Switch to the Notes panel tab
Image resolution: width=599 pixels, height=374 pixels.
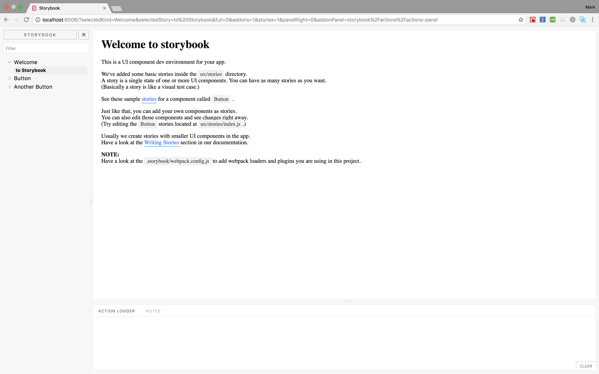click(x=153, y=311)
